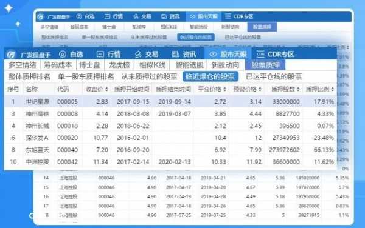Image resolution: width=365 pixels, height=228 pixels.
Task: Open 从未质押过的股票 in front panel
Action: click(x=149, y=76)
